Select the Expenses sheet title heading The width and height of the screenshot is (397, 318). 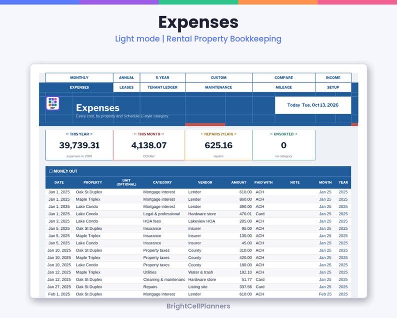tap(97, 108)
